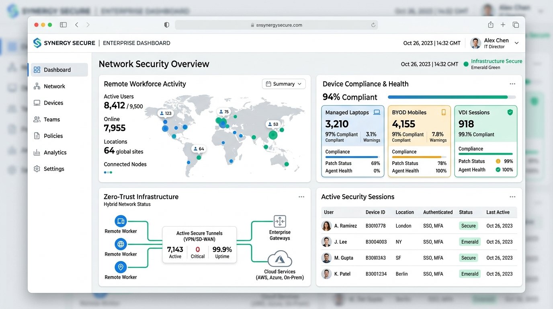Click the Cloud Services cloud icon
The width and height of the screenshot is (553, 309).
click(x=280, y=259)
